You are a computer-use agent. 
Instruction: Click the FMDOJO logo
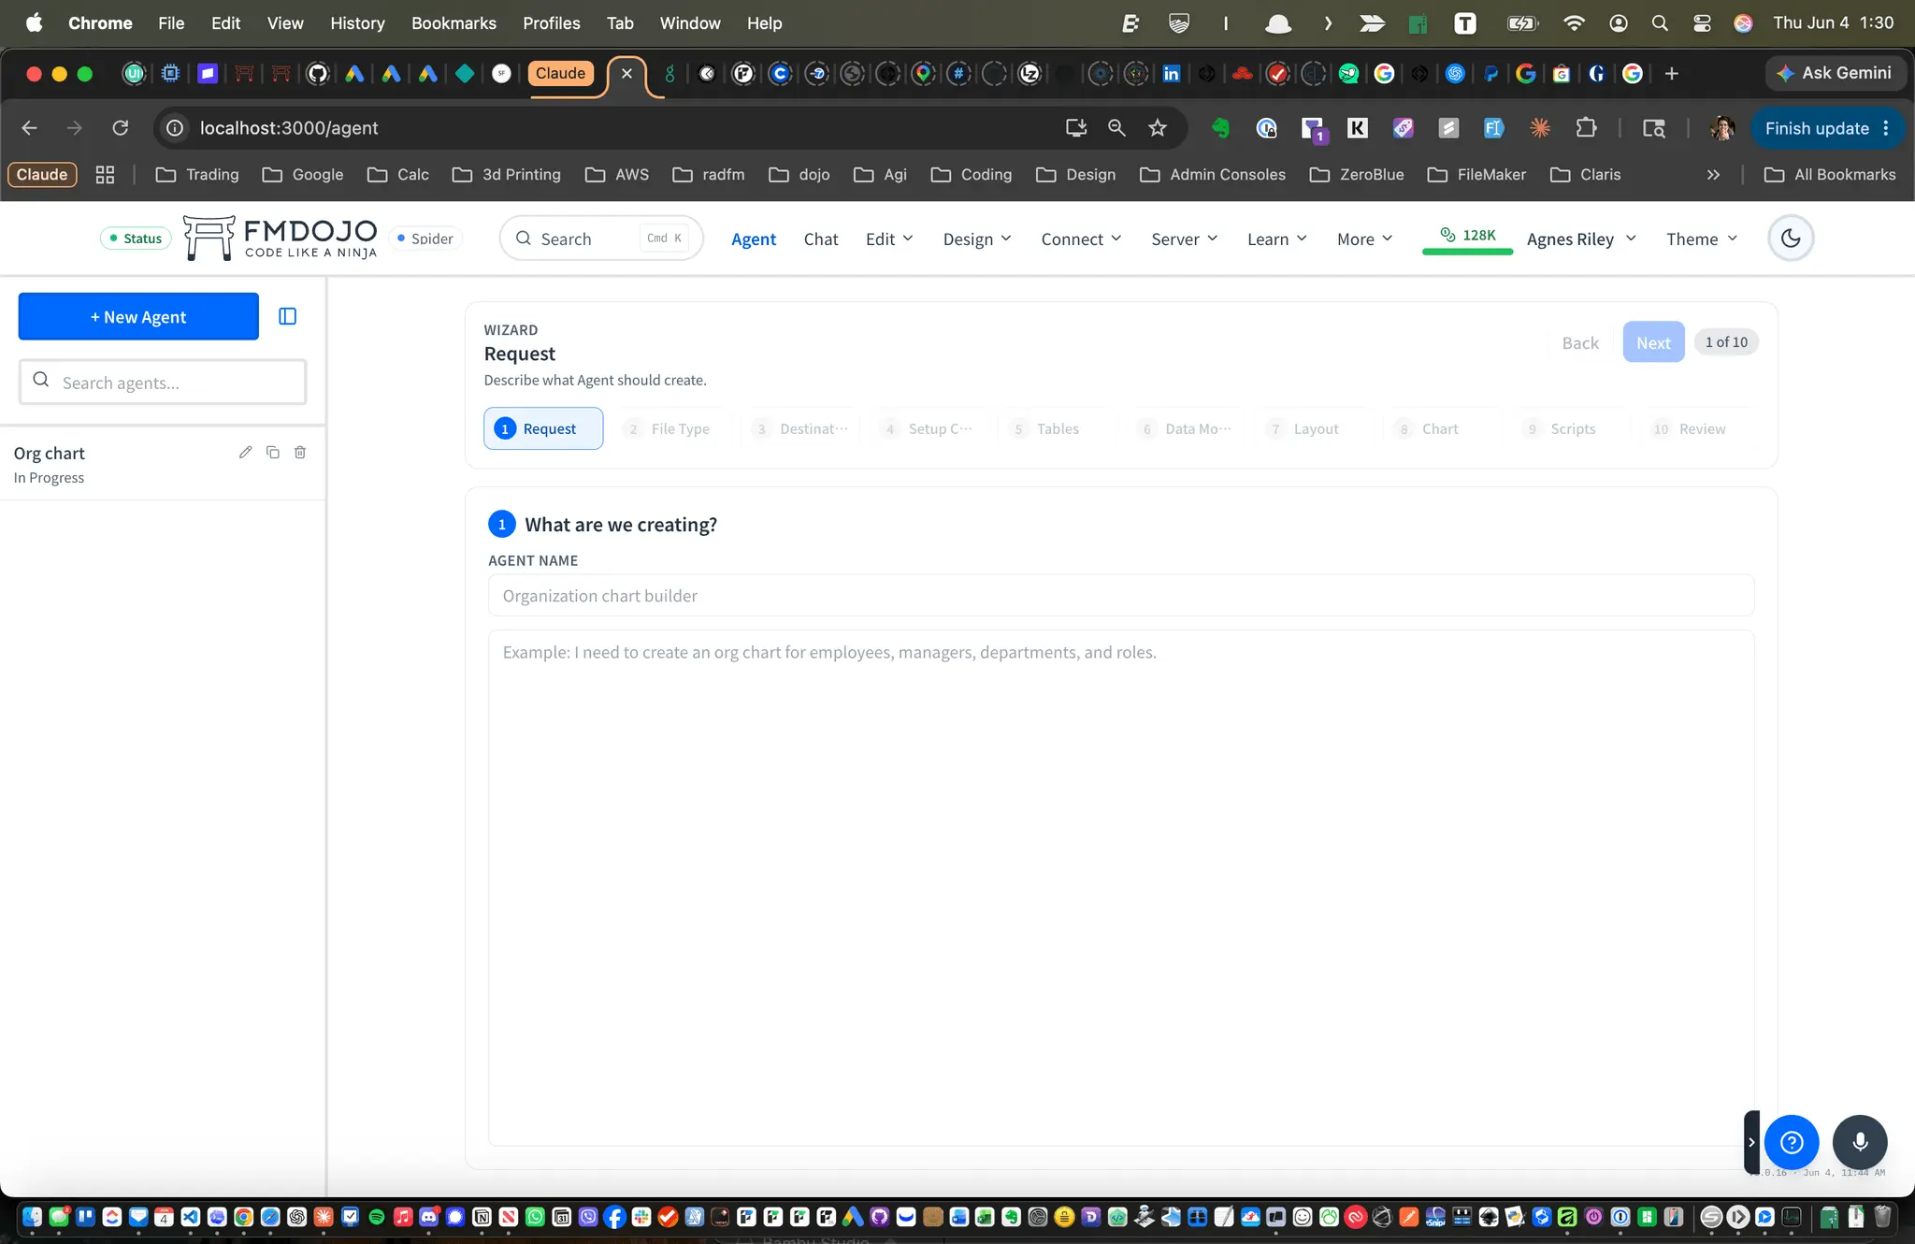point(281,238)
